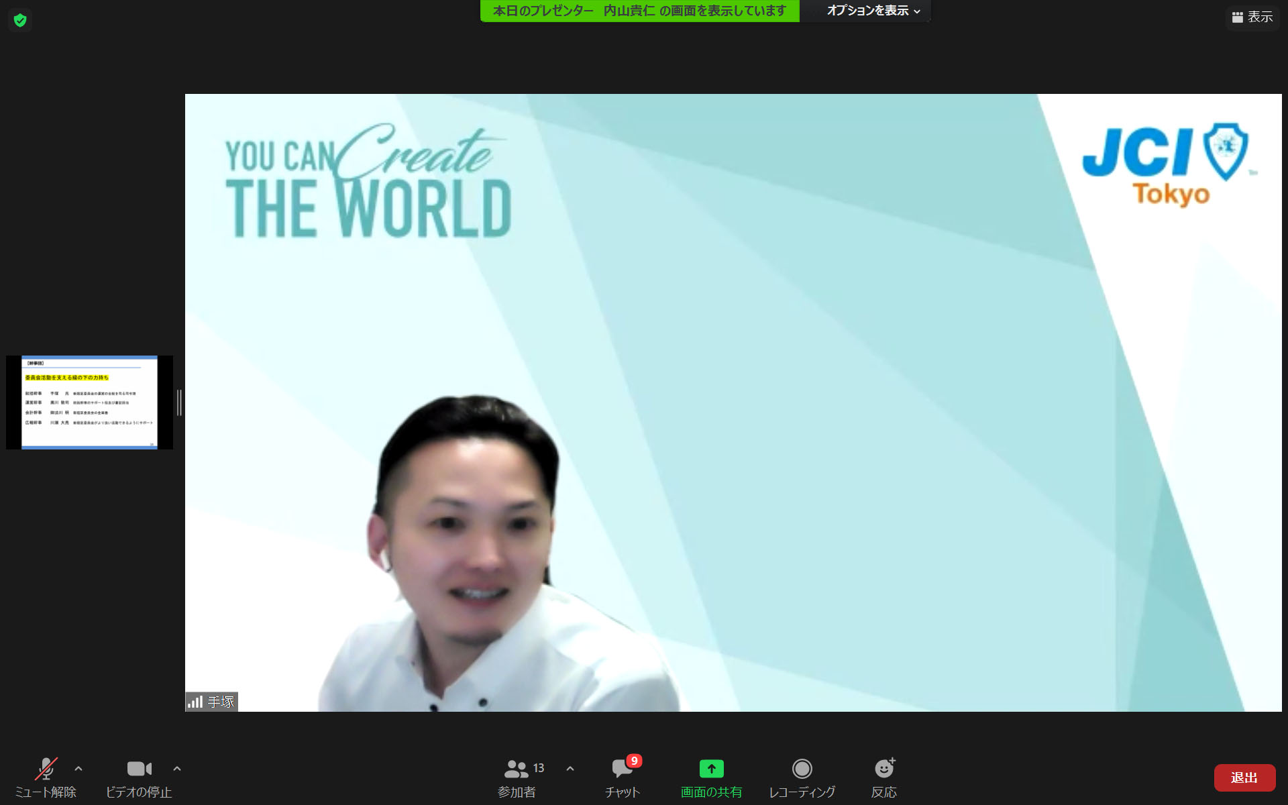
Task: Open the 表示 view layout menu
Action: 1252,17
